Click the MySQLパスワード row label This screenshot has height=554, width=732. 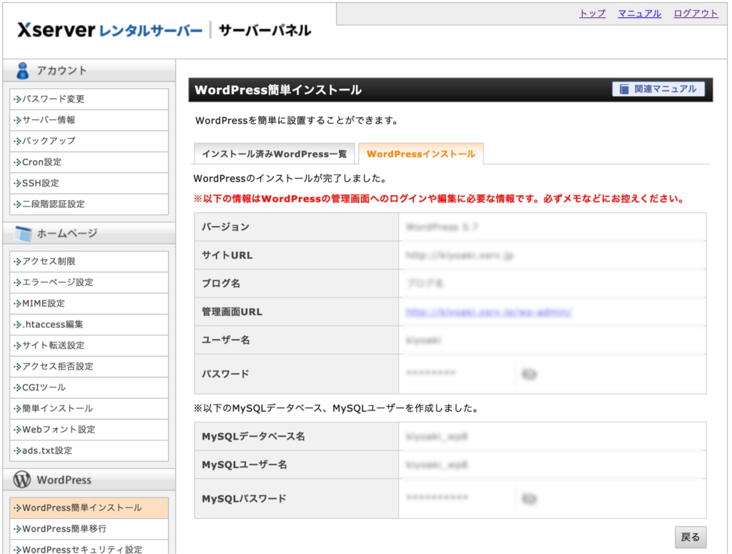coord(244,498)
